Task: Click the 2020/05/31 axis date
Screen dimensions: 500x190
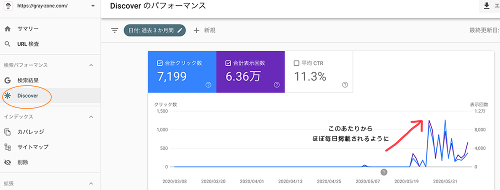Action: 444,181
